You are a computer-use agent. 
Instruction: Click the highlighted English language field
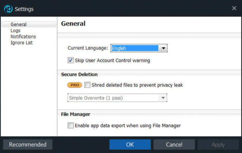135,48
